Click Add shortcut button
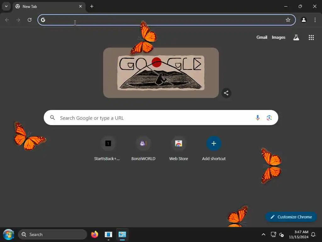The height and width of the screenshot is (242, 322). [x=214, y=148]
